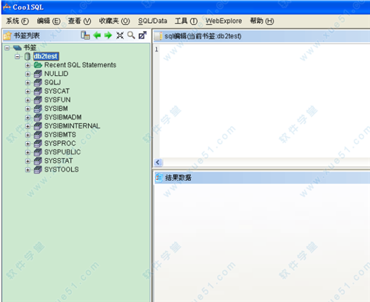
Task: Open the SQL/Data menu
Action: click(x=152, y=21)
